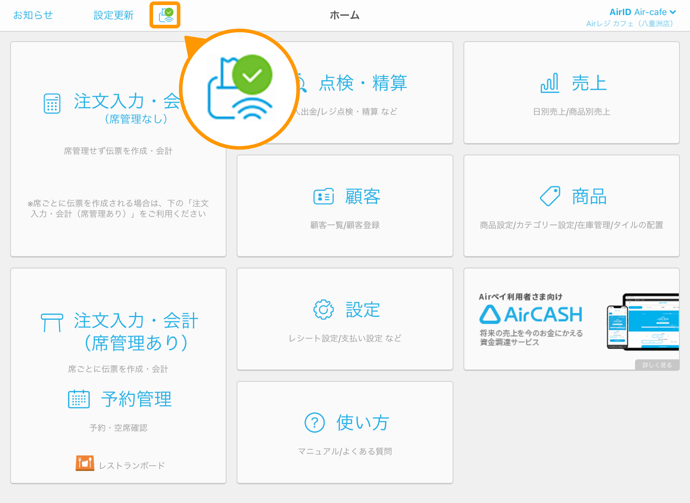The width and height of the screenshot is (690, 503).
Task: Click the orange レストランボード icon
Action: click(85, 463)
